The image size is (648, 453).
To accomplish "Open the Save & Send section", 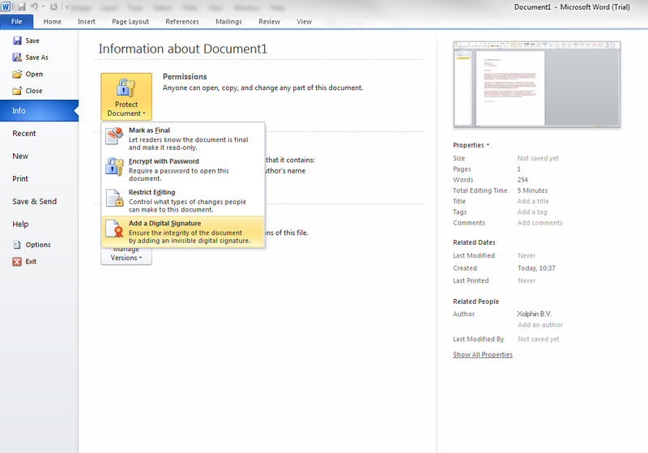I will coord(34,202).
